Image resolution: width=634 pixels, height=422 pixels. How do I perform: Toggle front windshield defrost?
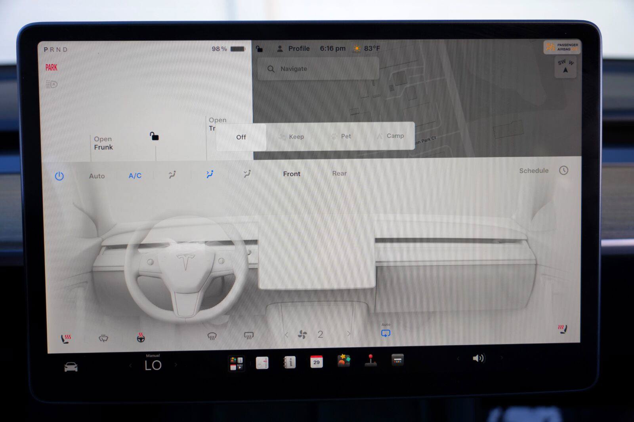click(212, 336)
